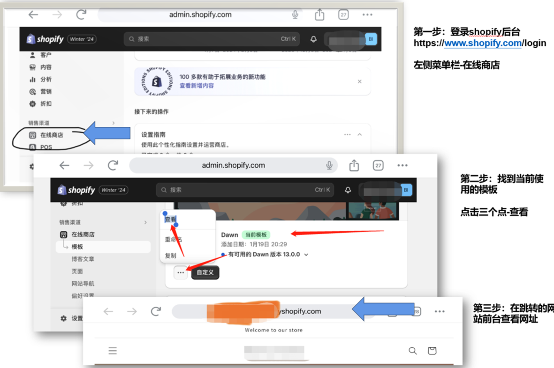Image resolution: width=554 pixels, height=368 pixels.
Task: Choose 查看 from the theme popup menu
Action: [171, 219]
